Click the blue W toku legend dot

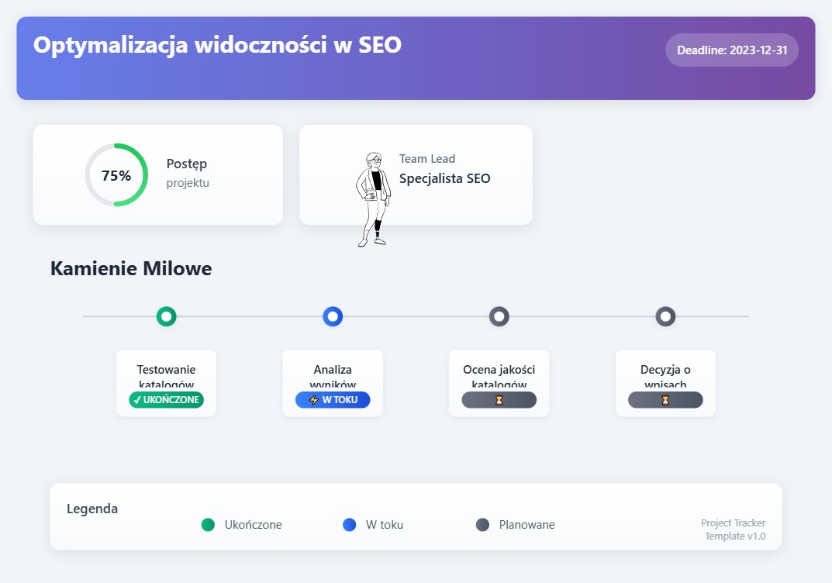click(350, 525)
